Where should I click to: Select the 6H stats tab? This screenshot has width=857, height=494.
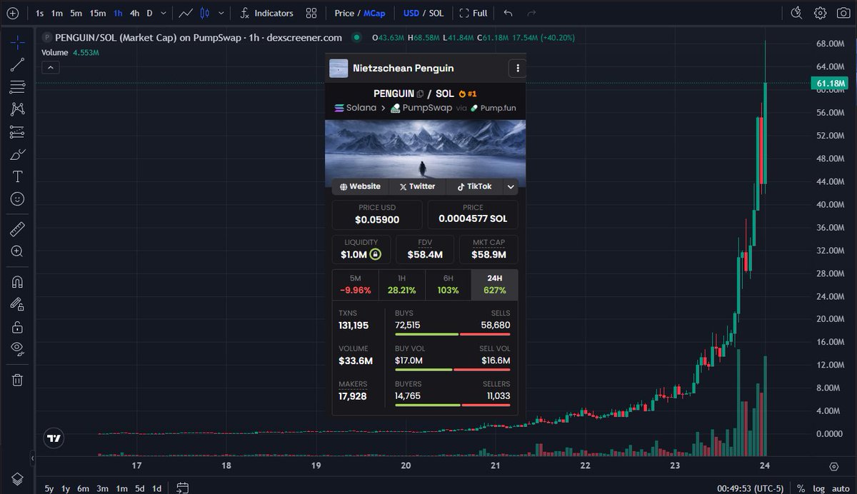point(448,284)
